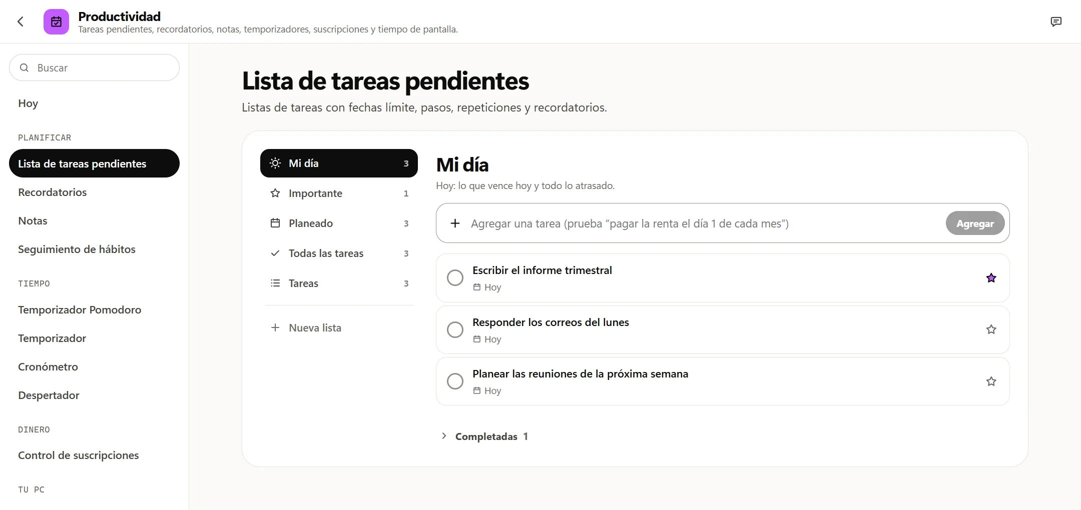The width and height of the screenshot is (1081, 510).
Task: Click the purple Productividad app icon
Action: [56, 21]
